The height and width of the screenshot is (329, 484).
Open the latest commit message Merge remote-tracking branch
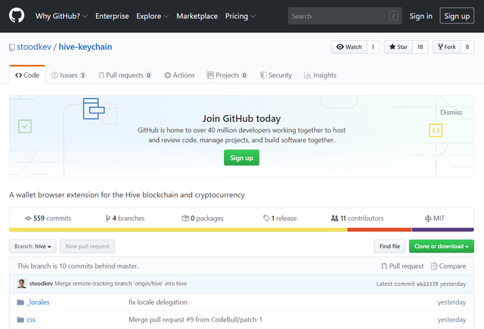[121, 284]
